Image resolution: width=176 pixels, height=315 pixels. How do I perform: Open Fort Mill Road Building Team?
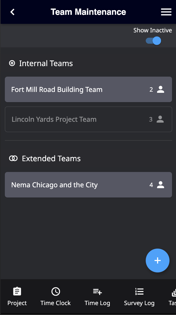[88, 89]
